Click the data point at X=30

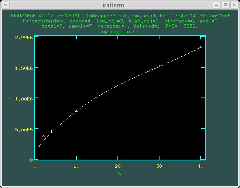pos(159,66)
